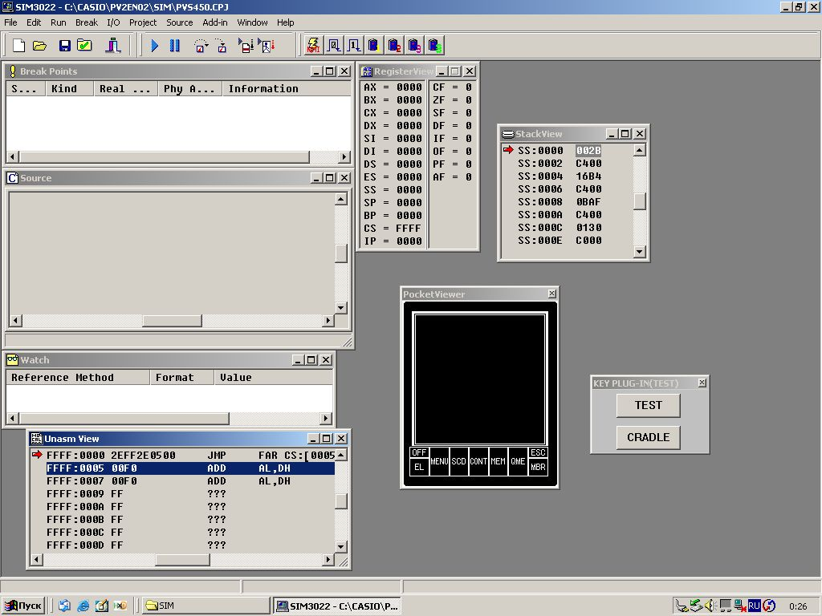822x616 pixels.
Task: Click the Save floppy disk icon
Action: coord(64,46)
